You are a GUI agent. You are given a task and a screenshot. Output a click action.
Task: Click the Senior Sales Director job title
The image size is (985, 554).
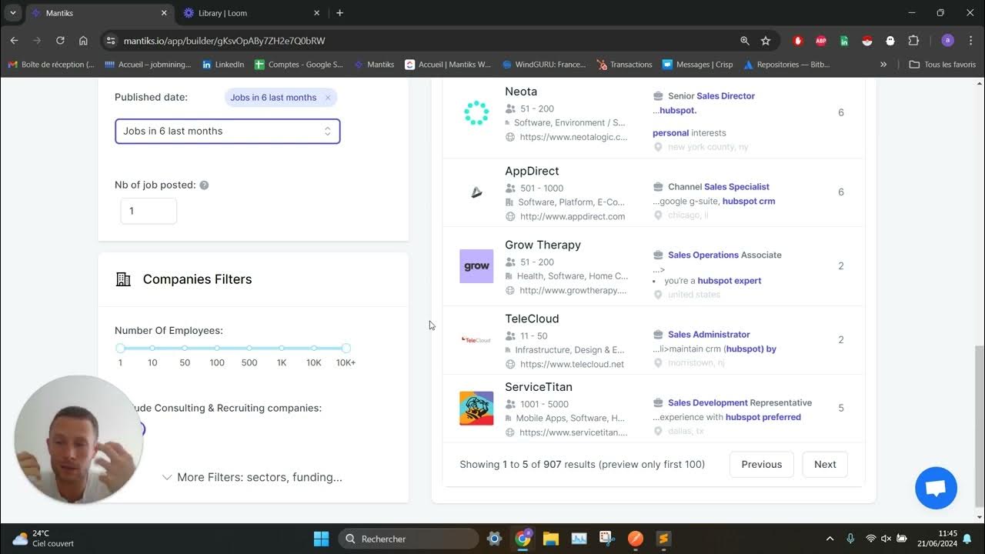pos(711,96)
